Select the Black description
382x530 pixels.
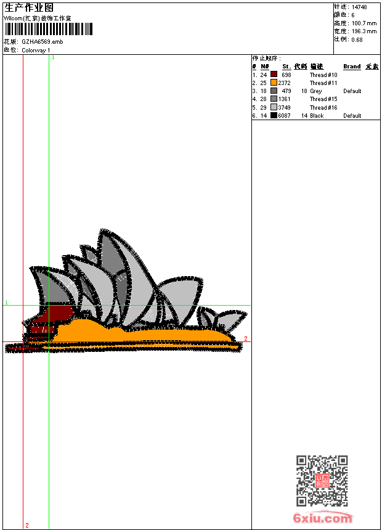click(317, 116)
